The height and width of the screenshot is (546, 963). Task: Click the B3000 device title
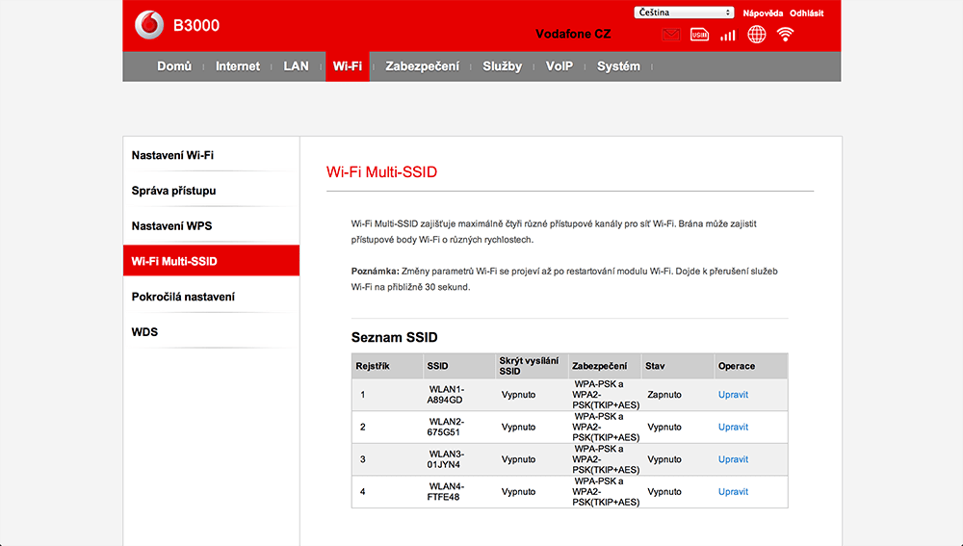coord(196,25)
